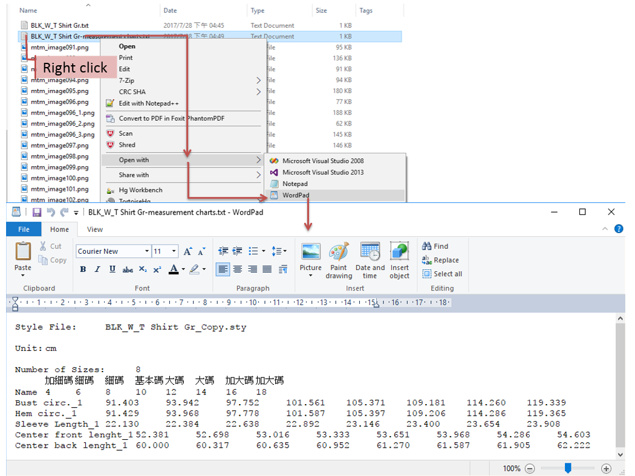Screen dimensions: 635x476
Task: Toggle Bold formatting
Action: click(83, 269)
